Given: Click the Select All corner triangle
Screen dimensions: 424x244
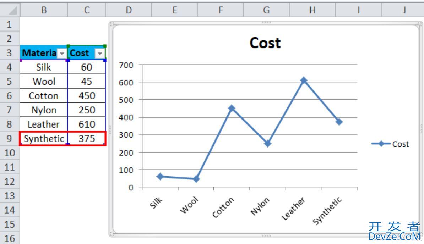Looking at the screenshot, I should 12,11.
